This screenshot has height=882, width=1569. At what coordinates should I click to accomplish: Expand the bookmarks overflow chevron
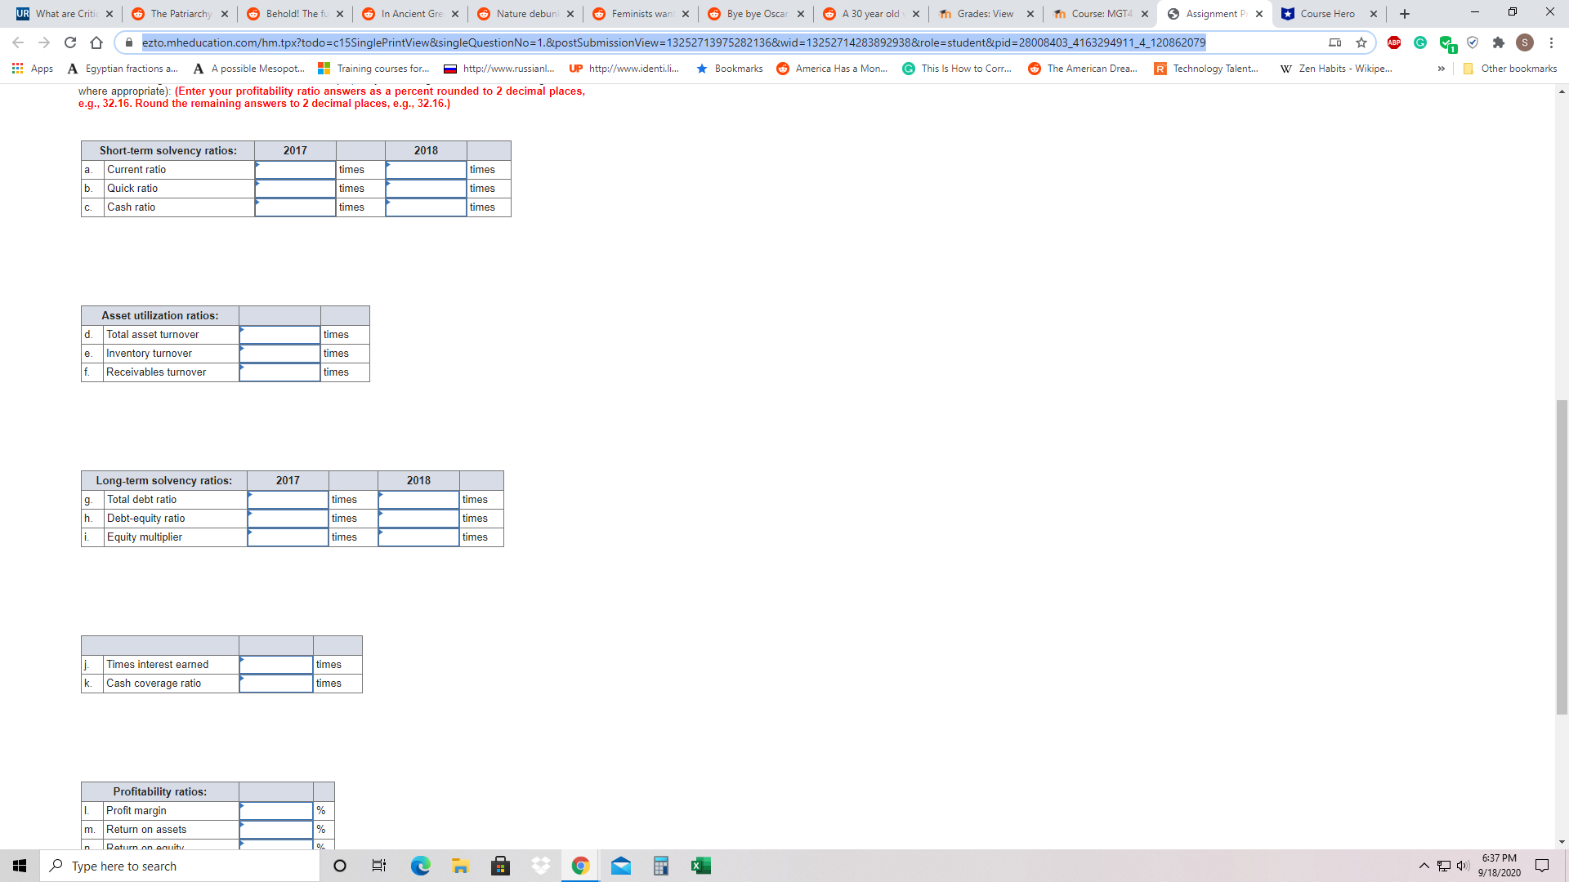click(1441, 69)
